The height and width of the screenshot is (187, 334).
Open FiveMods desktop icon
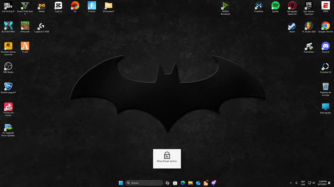tap(259, 7)
